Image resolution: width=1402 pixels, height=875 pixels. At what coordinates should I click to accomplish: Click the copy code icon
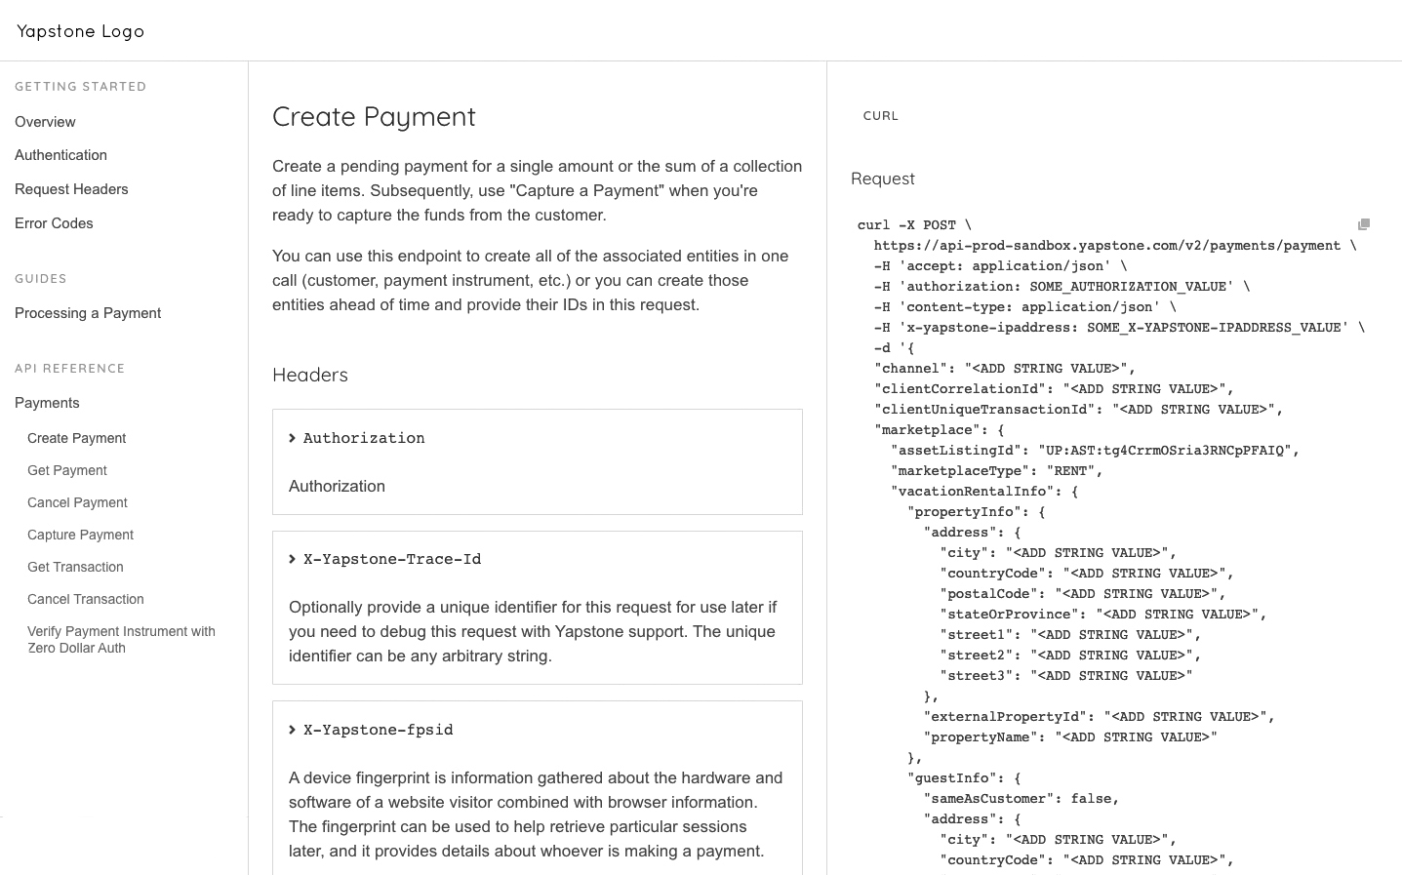tap(1363, 224)
